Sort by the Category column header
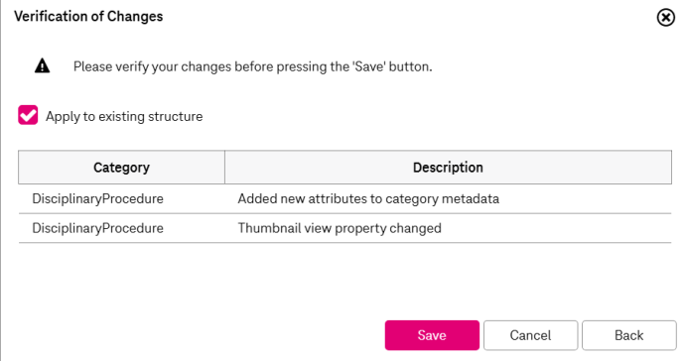This screenshot has width=685, height=361. (121, 168)
